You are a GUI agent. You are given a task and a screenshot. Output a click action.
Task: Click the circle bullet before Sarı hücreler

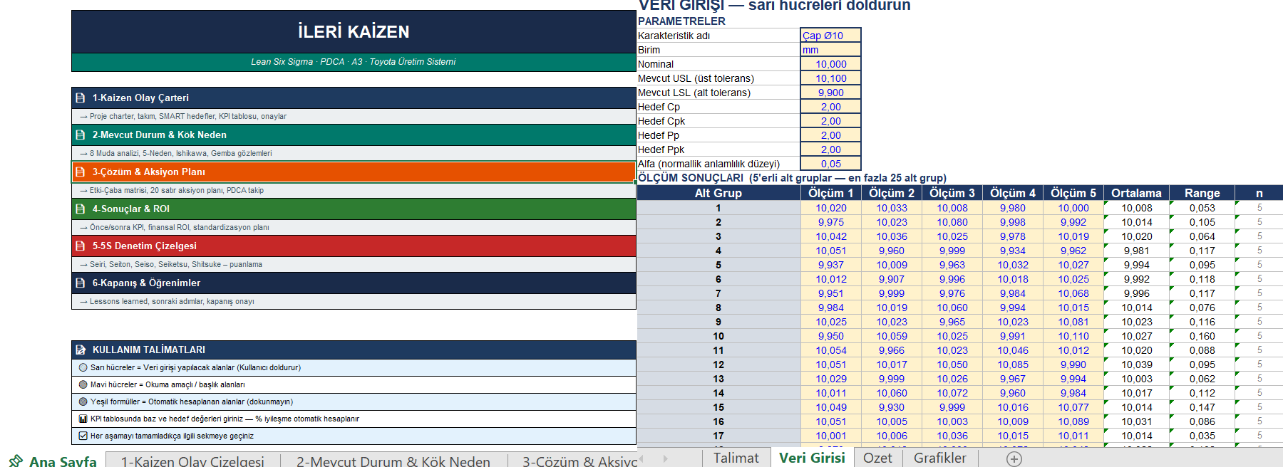[83, 367]
